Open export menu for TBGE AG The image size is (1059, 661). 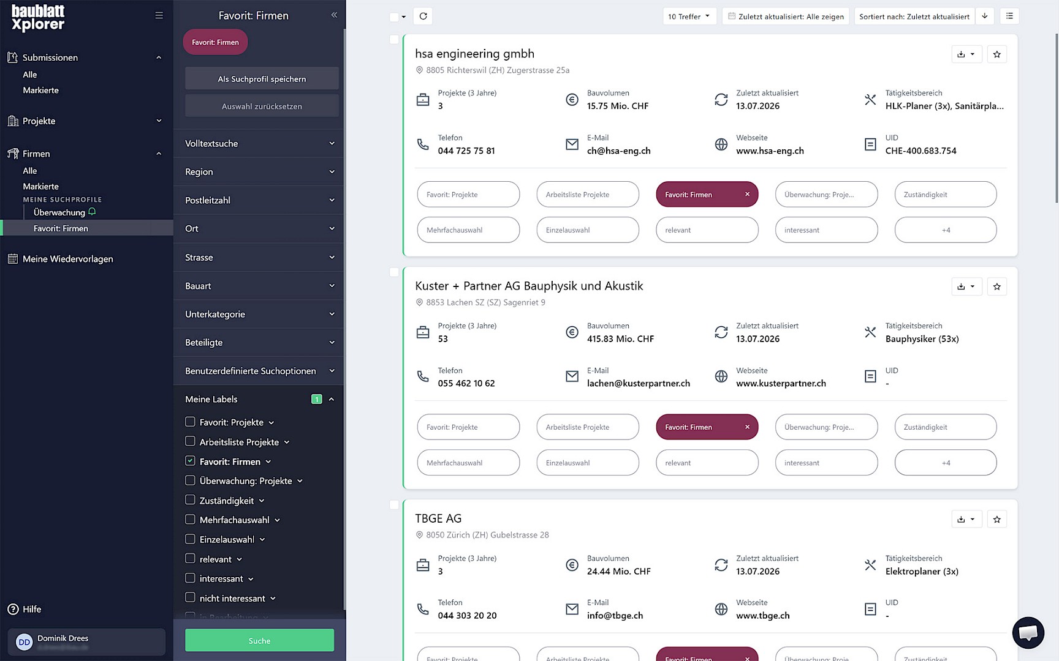[966, 520]
